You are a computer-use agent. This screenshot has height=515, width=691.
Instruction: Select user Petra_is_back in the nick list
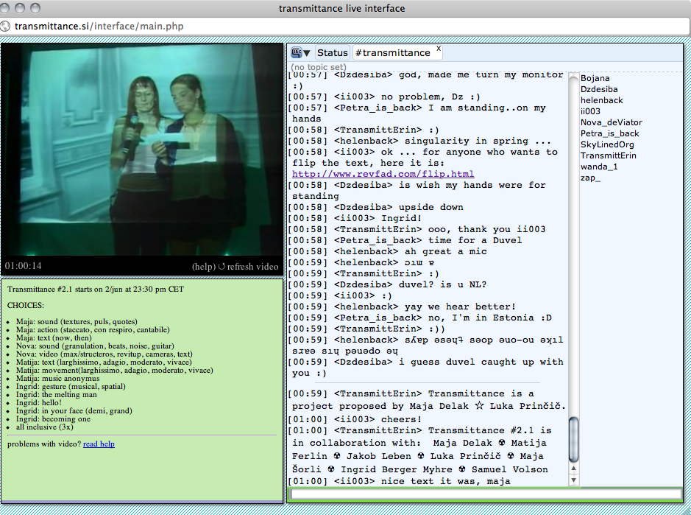[x=609, y=133]
